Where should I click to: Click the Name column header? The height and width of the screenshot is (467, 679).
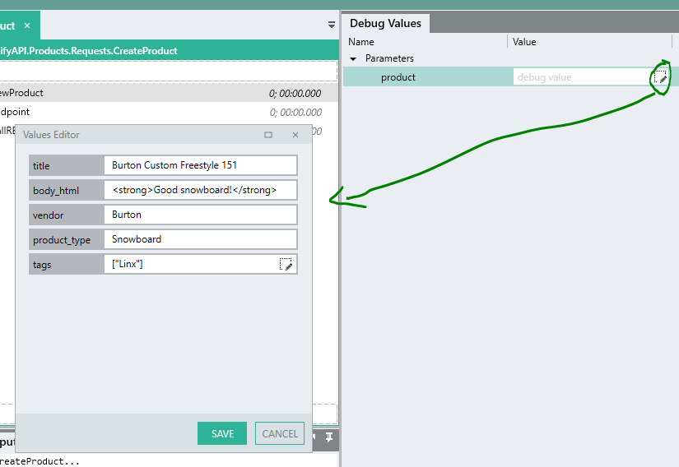click(x=361, y=42)
